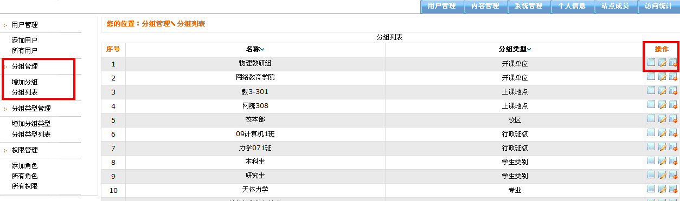Click the edit icon for 天体力学 row

coord(663,189)
